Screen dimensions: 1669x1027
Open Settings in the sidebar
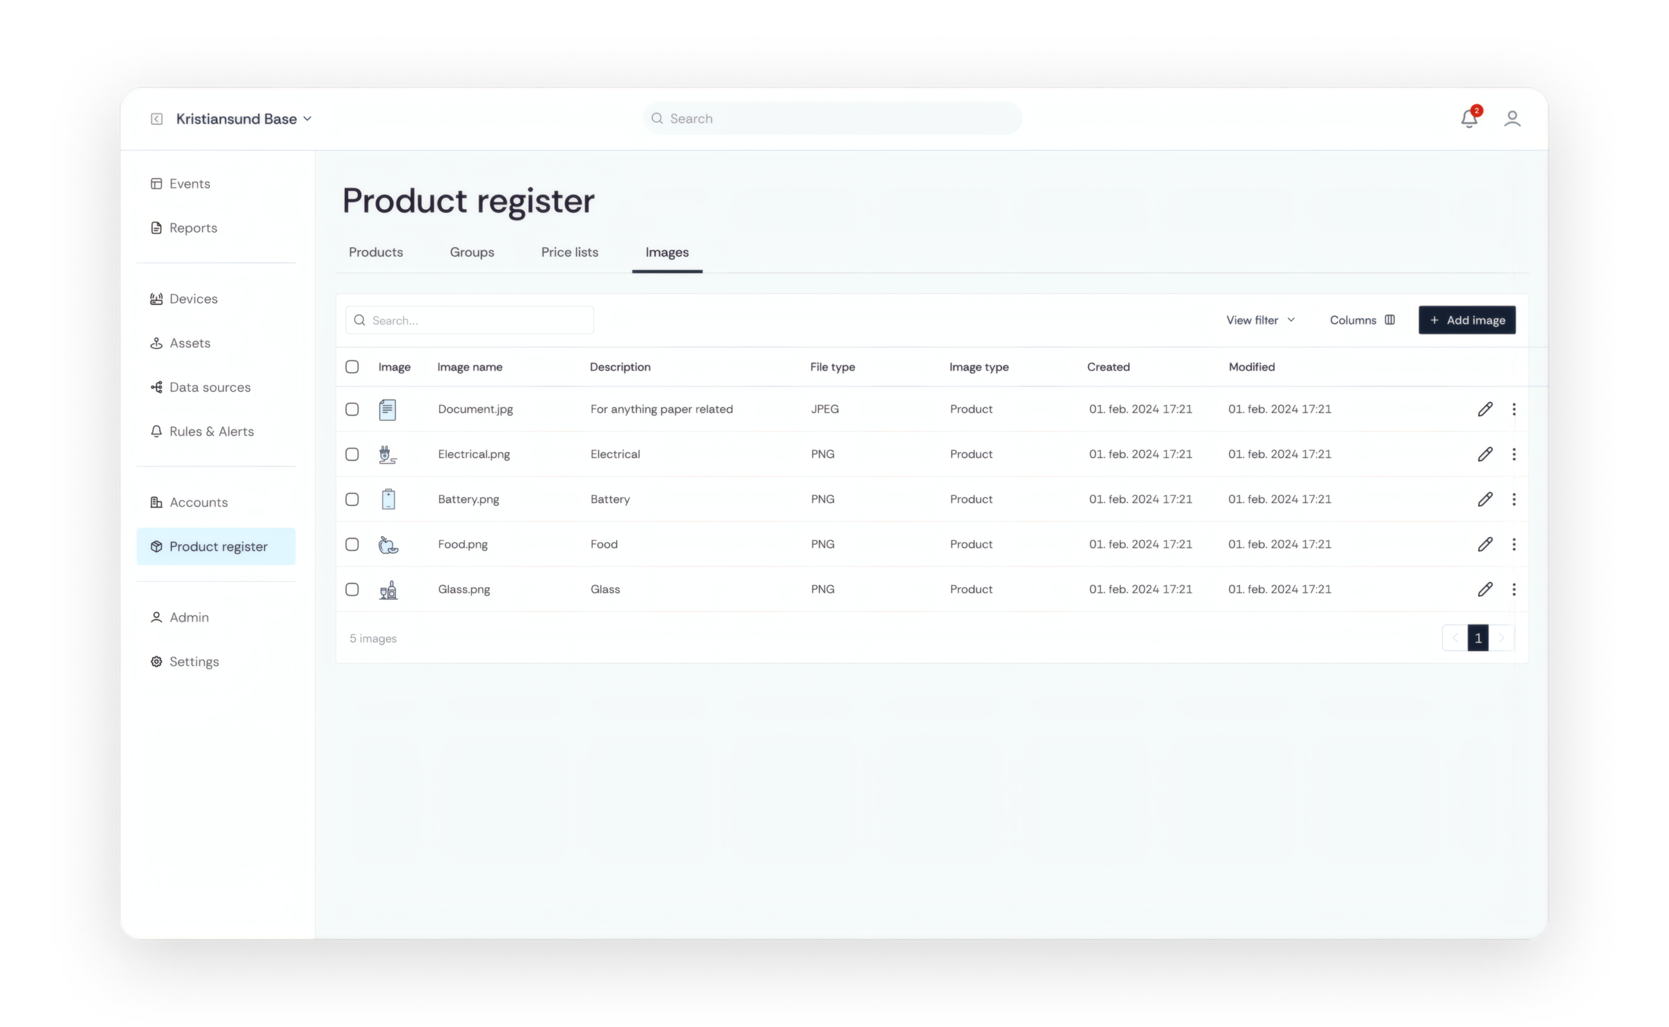pyautogui.click(x=194, y=661)
